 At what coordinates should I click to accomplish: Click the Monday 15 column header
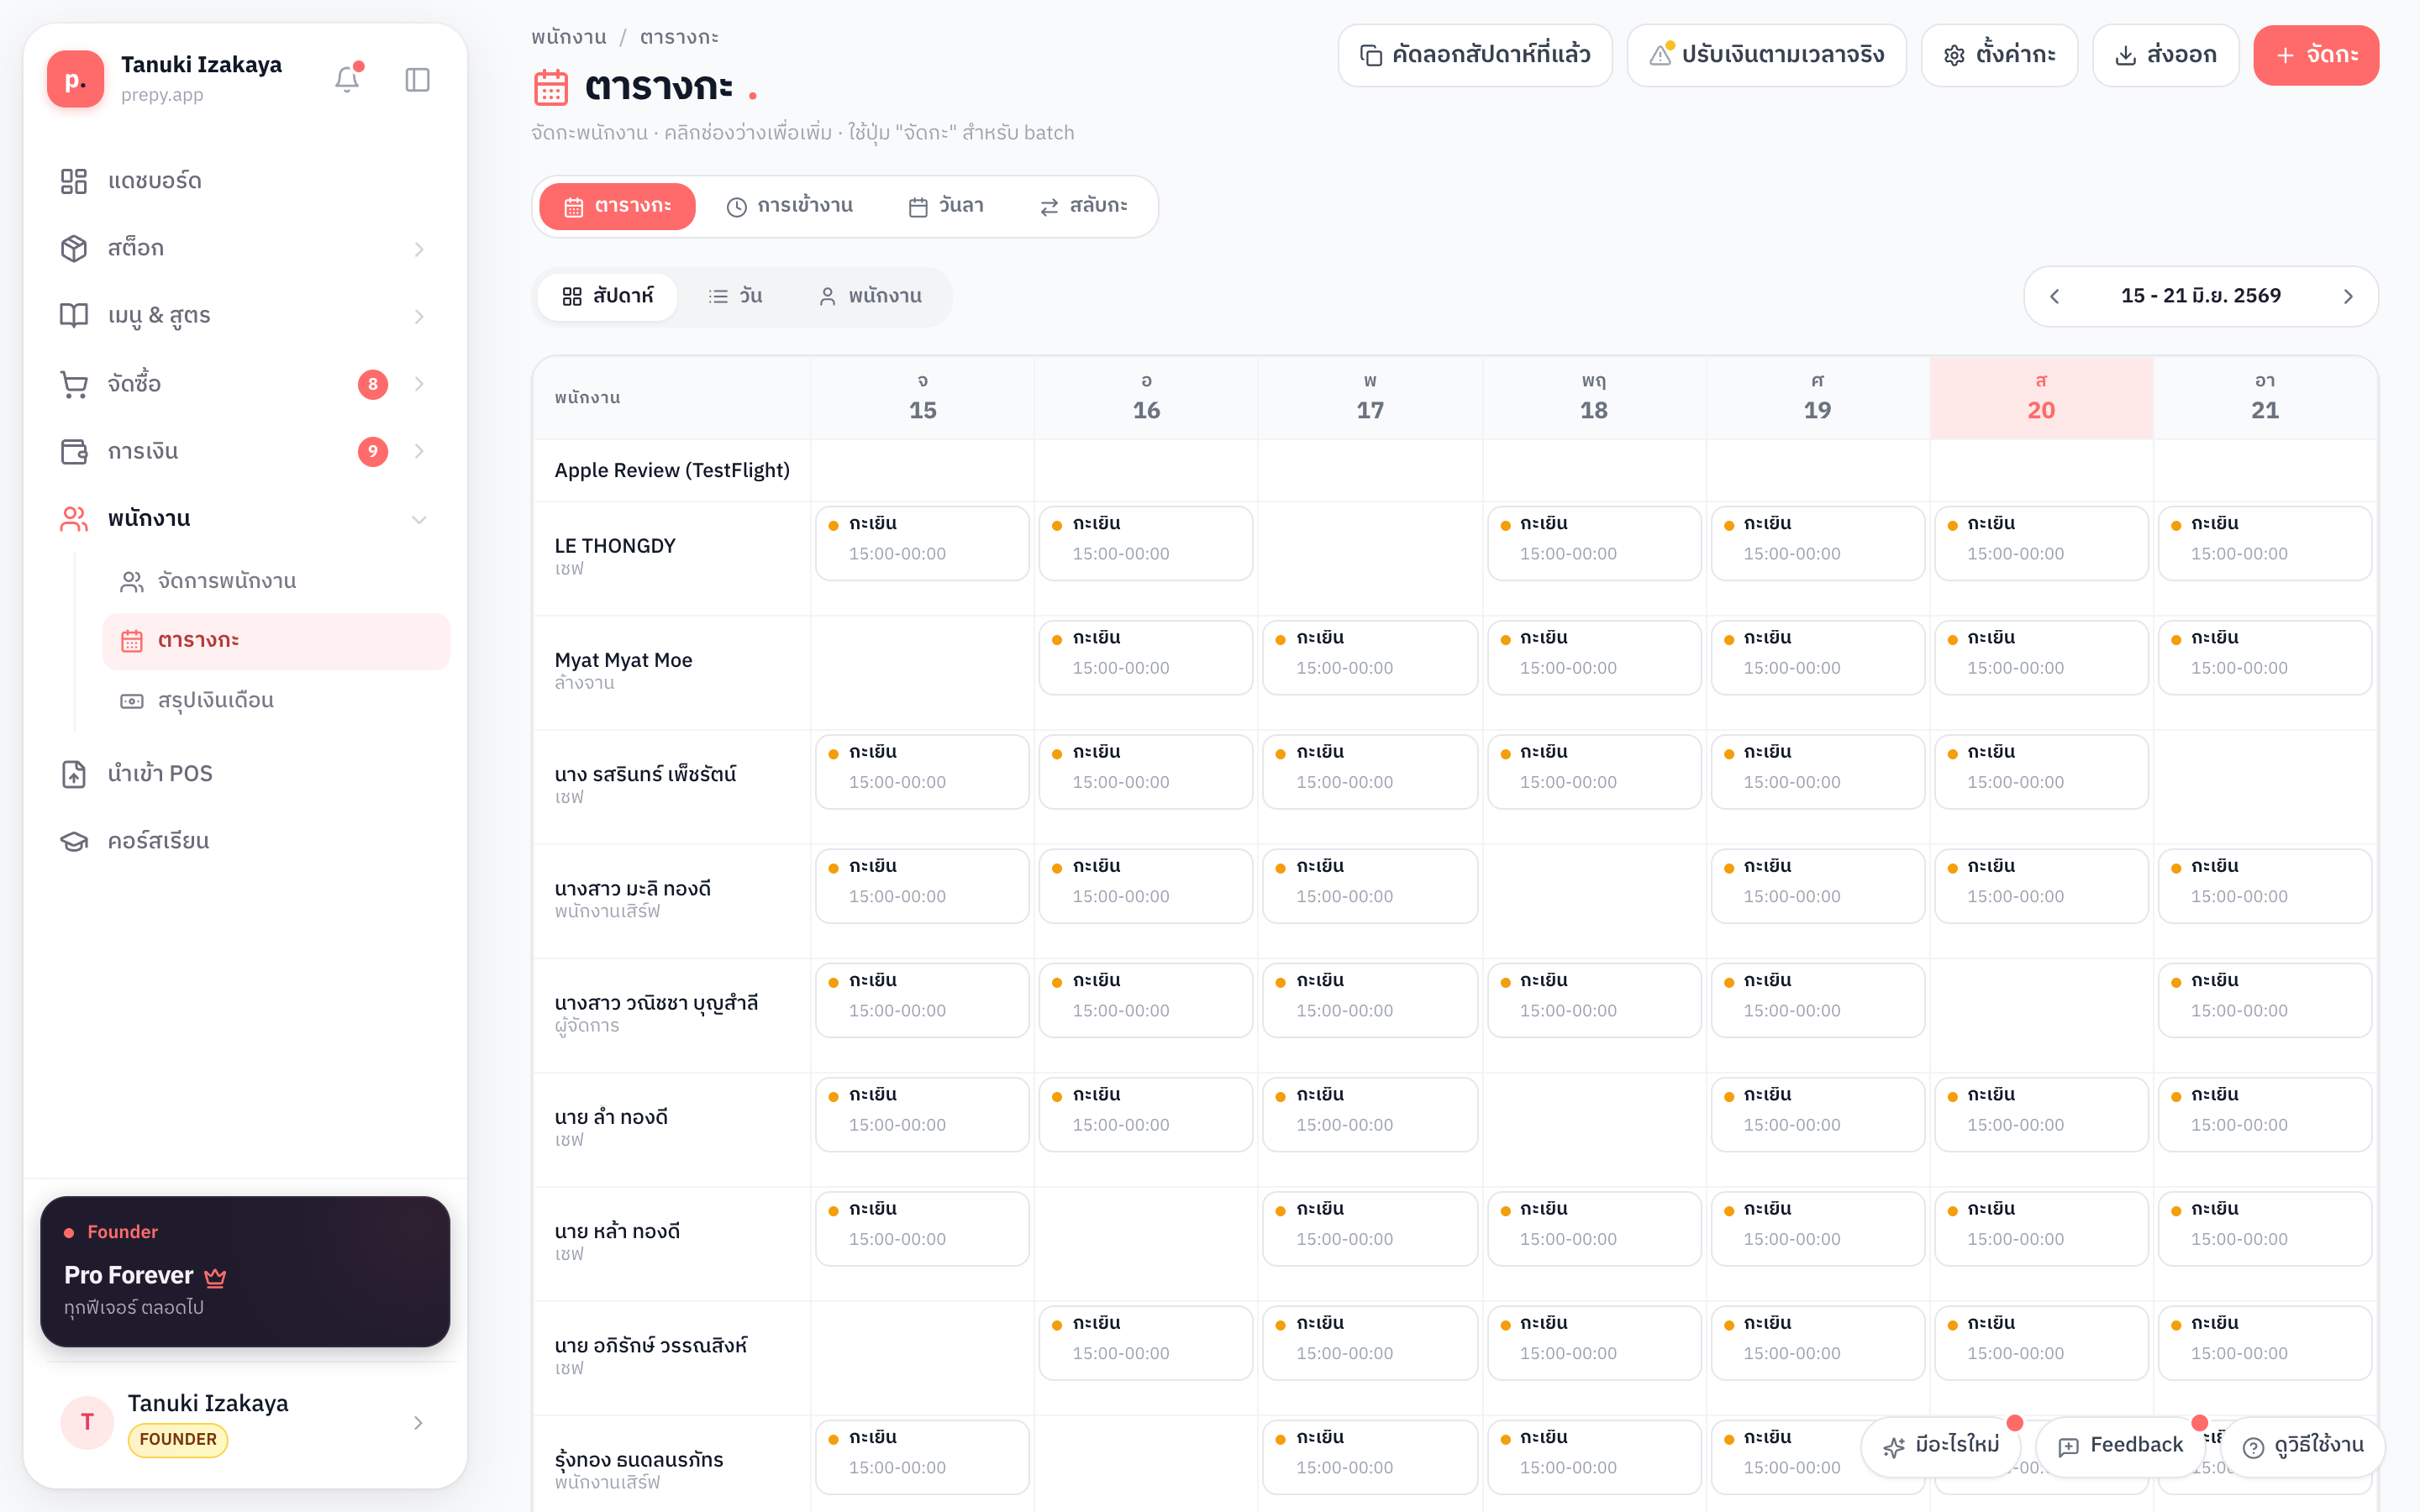(922, 398)
